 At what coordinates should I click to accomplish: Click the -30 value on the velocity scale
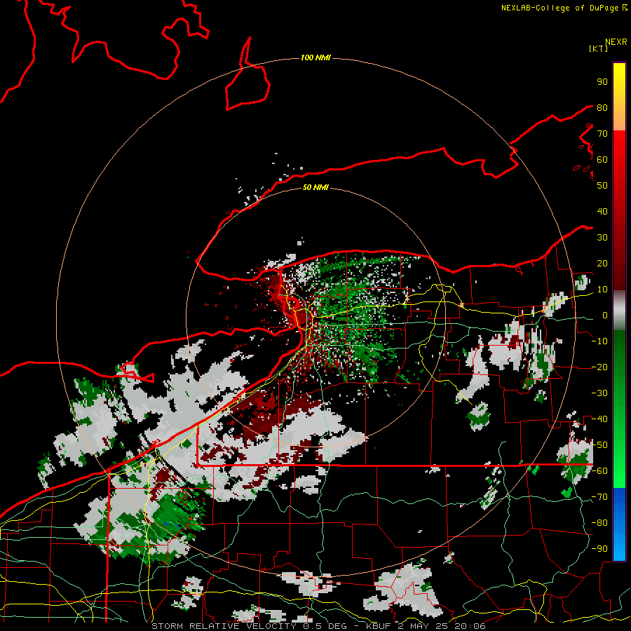tap(599, 393)
